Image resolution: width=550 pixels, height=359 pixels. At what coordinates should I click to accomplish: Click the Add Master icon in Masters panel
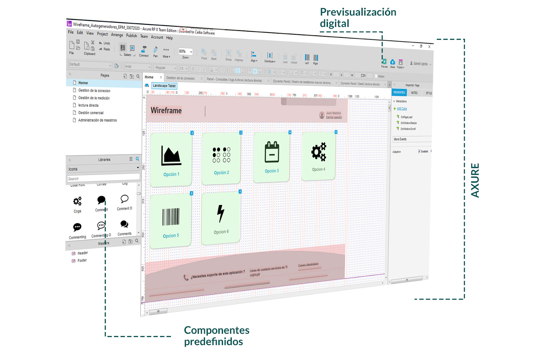124,242
